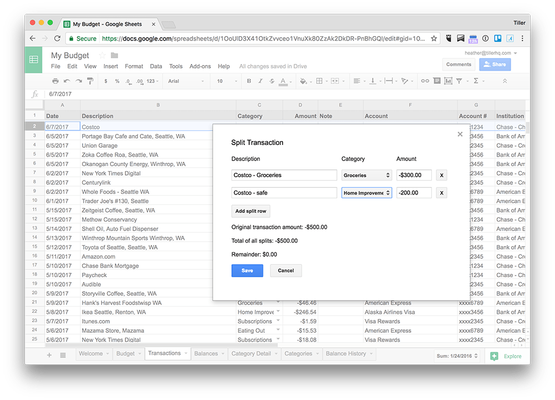Viewport: 555px width, 400px height.
Task: Click the Costco - safe description field
Action: tap(284, 193)
